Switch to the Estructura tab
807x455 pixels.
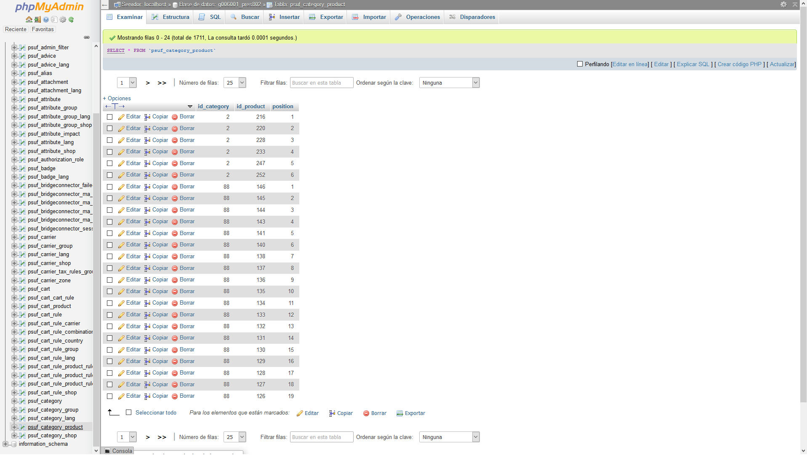(x=170, y=17)
